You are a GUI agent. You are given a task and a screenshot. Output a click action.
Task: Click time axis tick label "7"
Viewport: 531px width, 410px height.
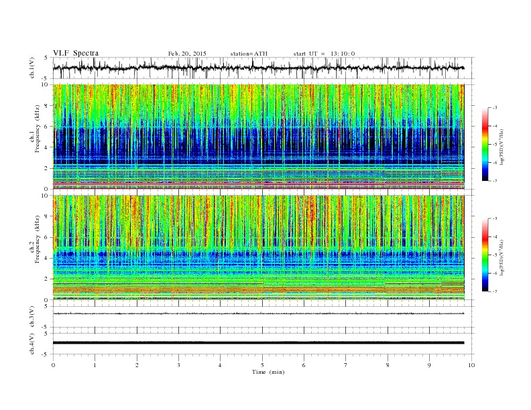pos(346,365)
